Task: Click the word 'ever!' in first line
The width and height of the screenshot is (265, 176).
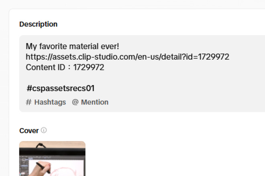Action: [109, 46]
